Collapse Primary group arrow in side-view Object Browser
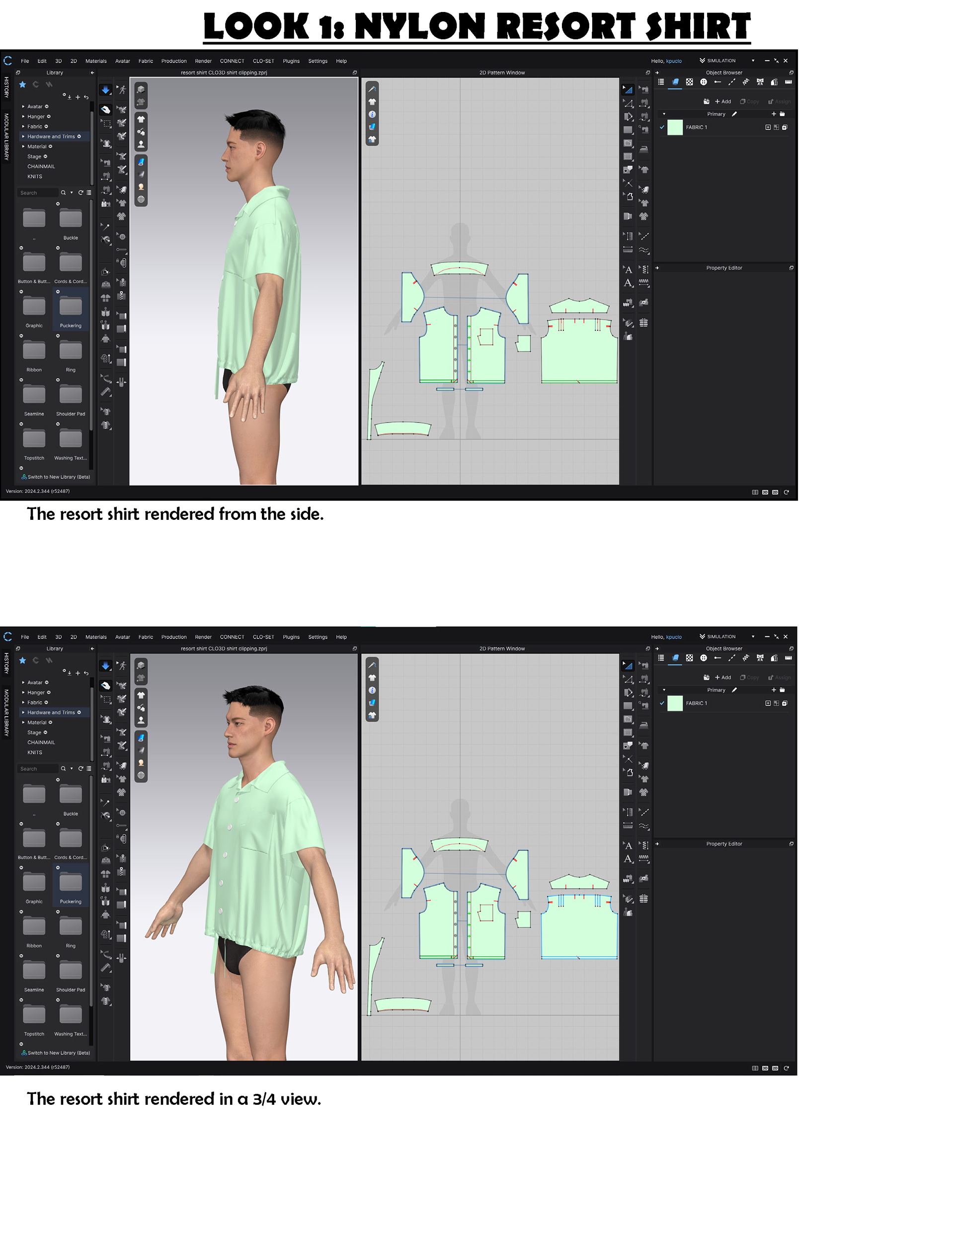Screen dimensions: 954x1235 (x=664, y=114)
